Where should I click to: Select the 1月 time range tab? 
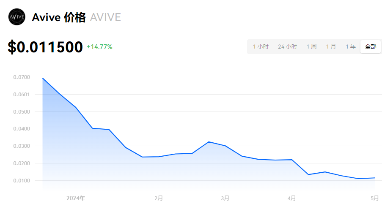331,46
